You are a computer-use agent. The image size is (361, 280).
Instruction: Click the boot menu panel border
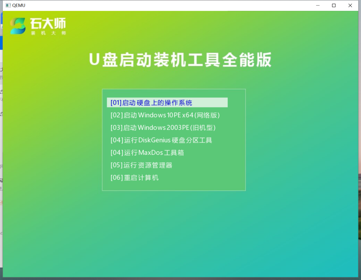174,89
